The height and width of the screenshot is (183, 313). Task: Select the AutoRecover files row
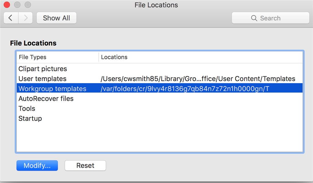[x=160, y=99]
